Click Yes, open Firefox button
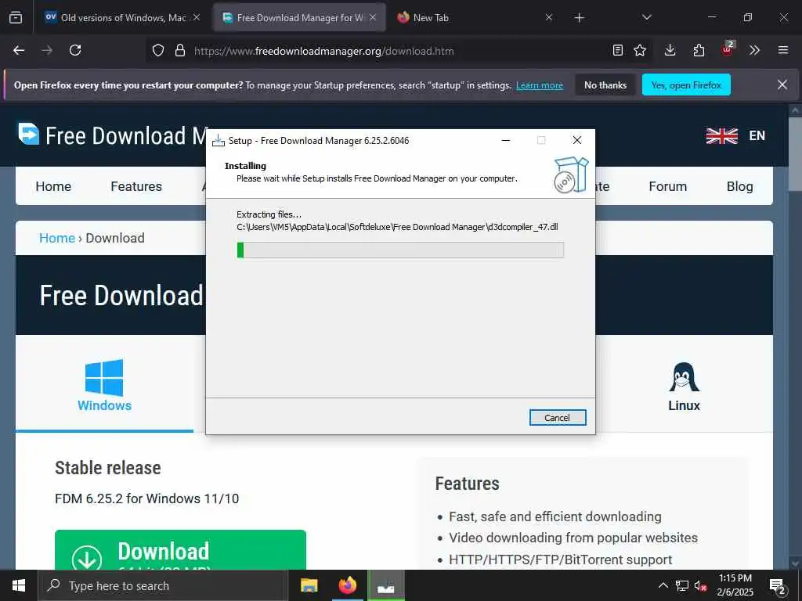The image size is (802, 601). 686,85
